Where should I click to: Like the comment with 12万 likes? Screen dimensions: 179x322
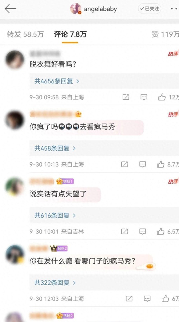coord(162,97)
